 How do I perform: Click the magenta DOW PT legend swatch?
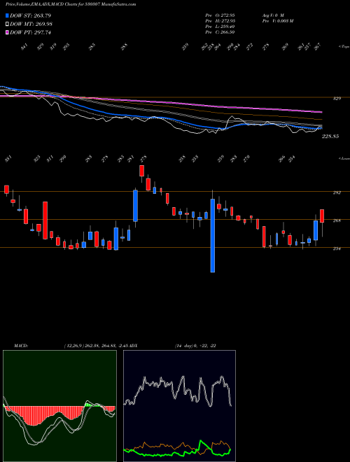[7, 33]
